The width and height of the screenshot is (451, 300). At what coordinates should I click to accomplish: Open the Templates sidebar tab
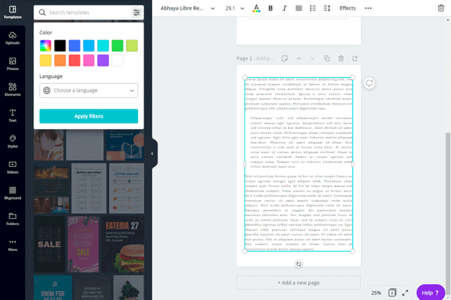tap(12, 12)
